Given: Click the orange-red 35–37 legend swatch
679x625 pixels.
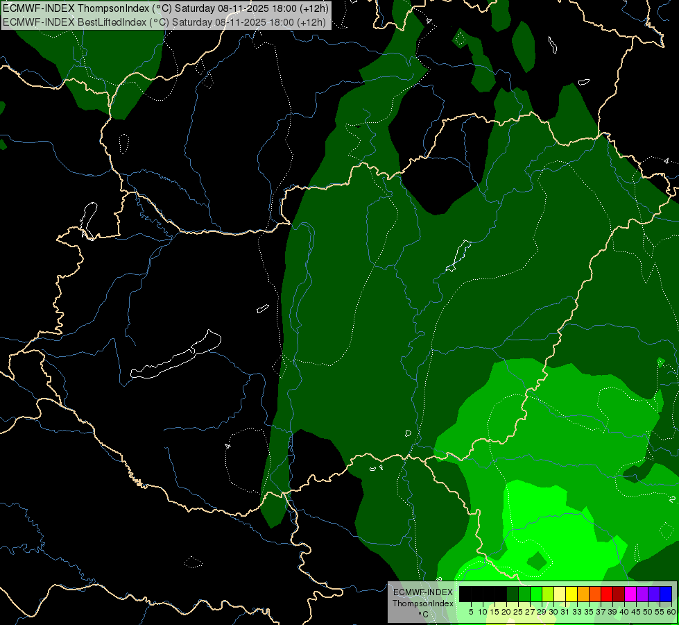Looking at the screenshot, I should [595, 594].
